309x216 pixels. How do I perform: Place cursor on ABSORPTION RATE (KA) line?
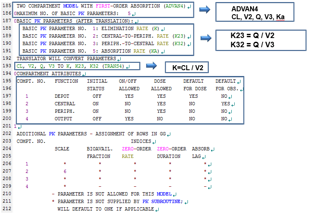[104, 51]
